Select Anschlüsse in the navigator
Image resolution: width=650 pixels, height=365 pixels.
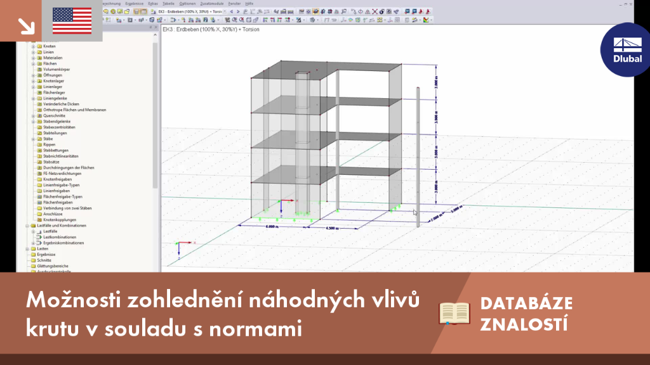(53, 214)
